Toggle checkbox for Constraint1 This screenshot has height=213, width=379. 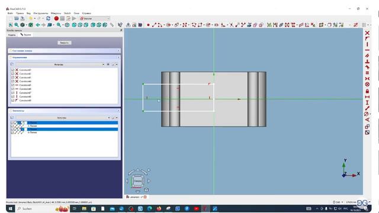[13, 70]
